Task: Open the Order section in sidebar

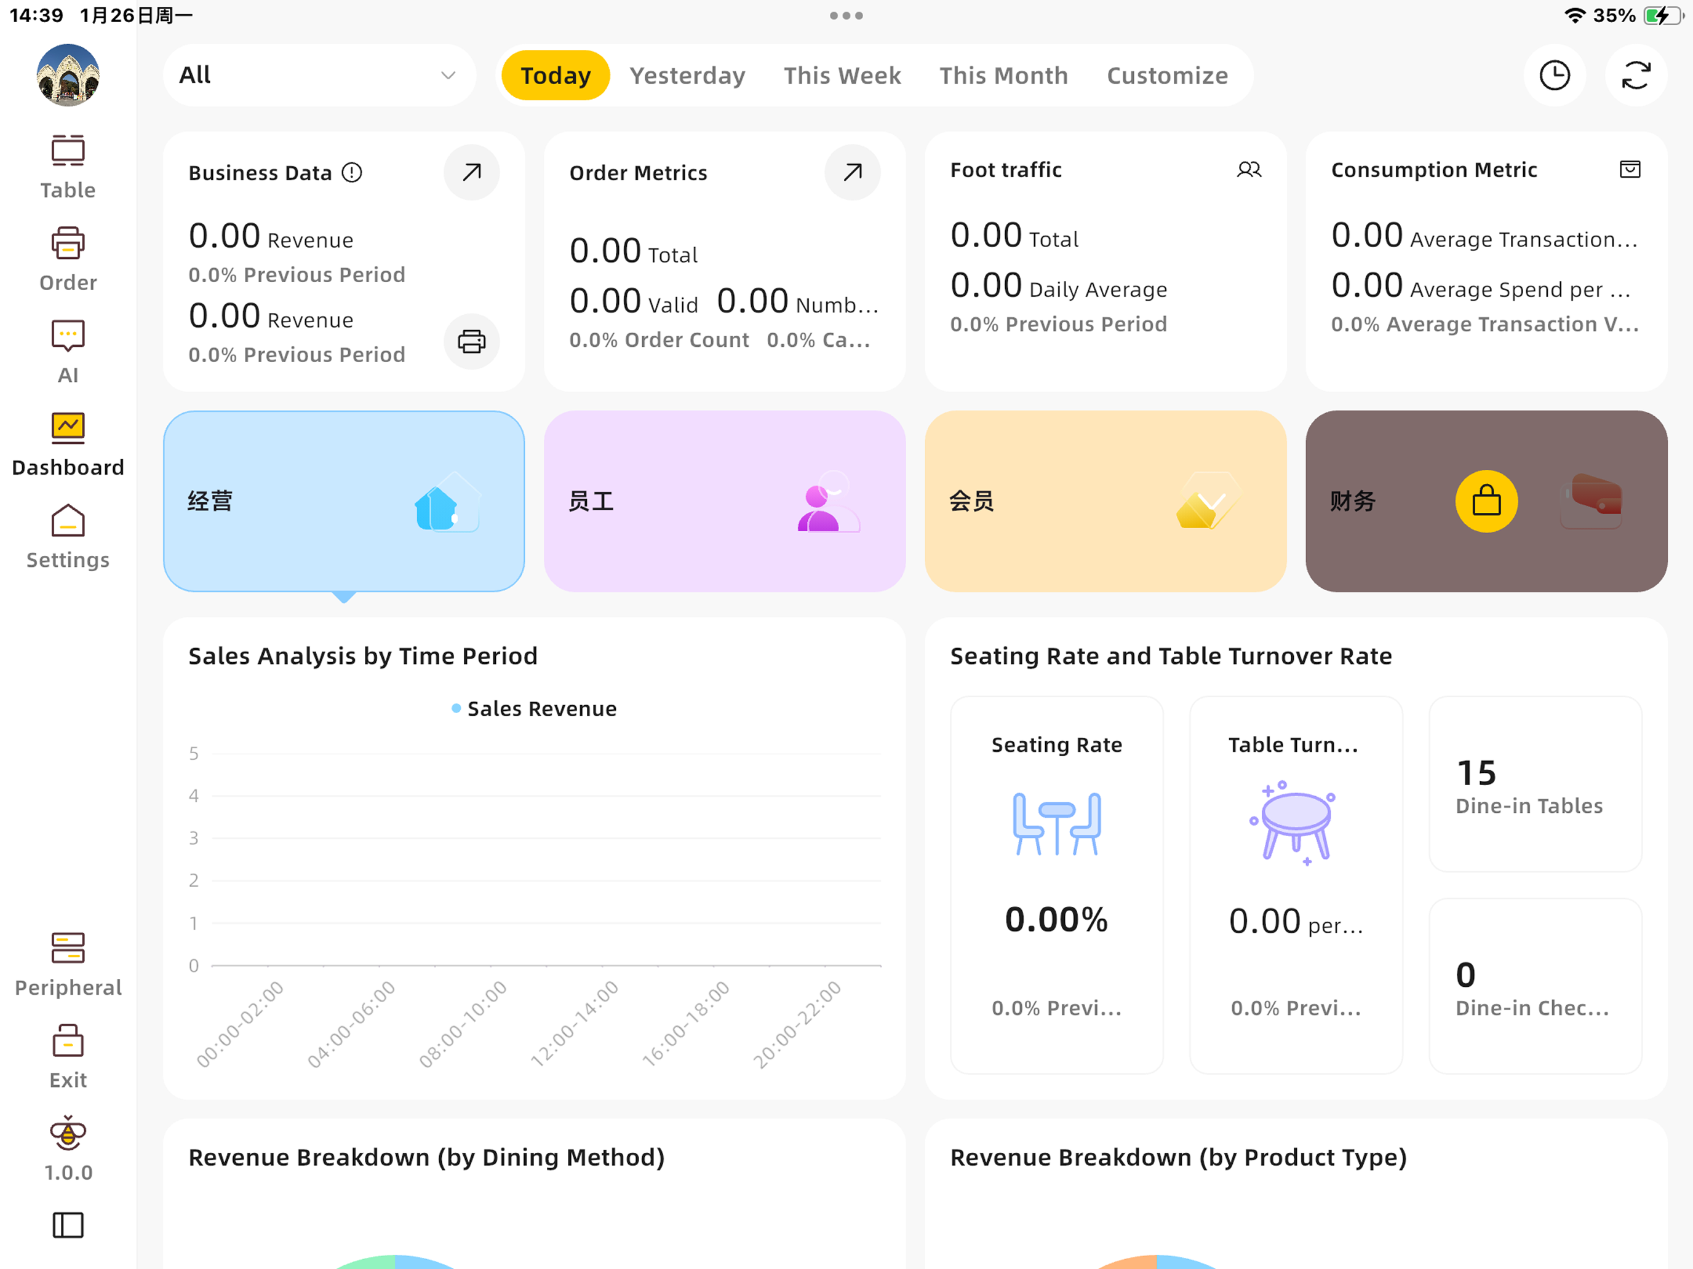Action: pos(68,260)
